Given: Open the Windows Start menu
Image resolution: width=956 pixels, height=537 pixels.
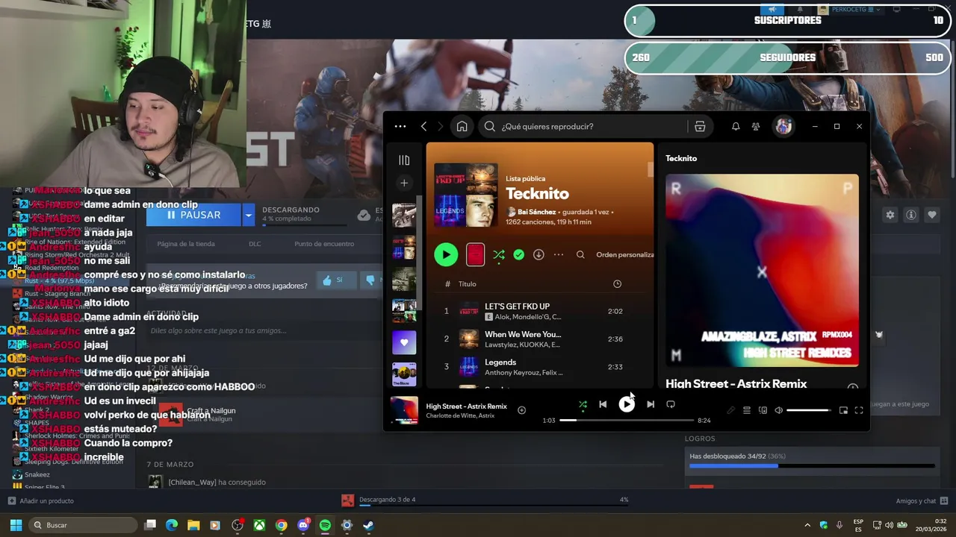Looking at the screenshot, I should coord(16,525).
